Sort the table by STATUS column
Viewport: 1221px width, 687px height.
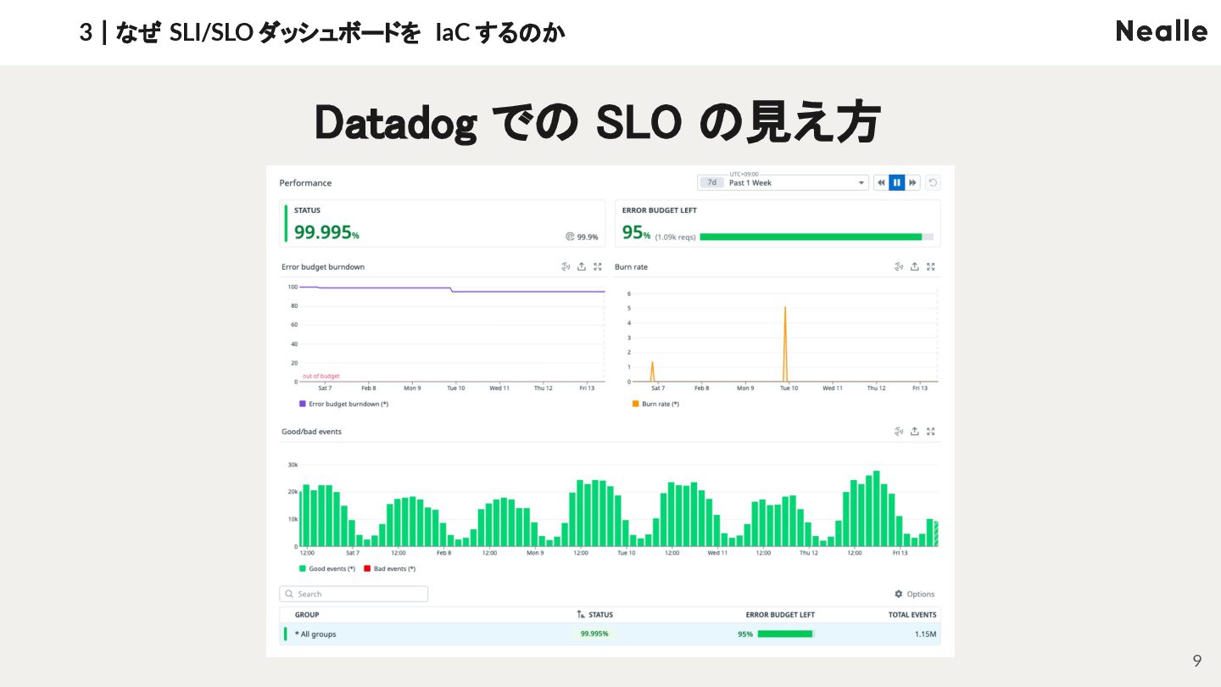594,614
